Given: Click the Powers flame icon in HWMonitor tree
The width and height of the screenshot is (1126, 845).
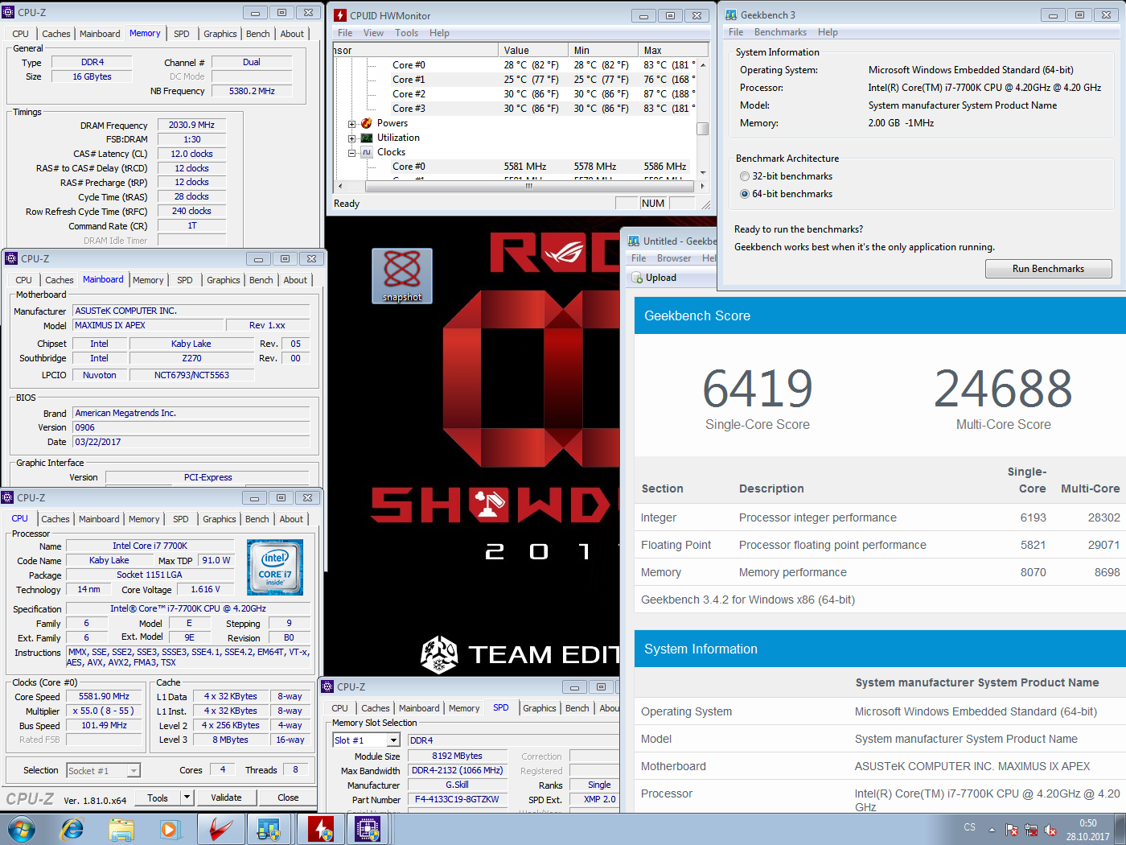Looking at the screenshot, I should (x=367, y=123).
